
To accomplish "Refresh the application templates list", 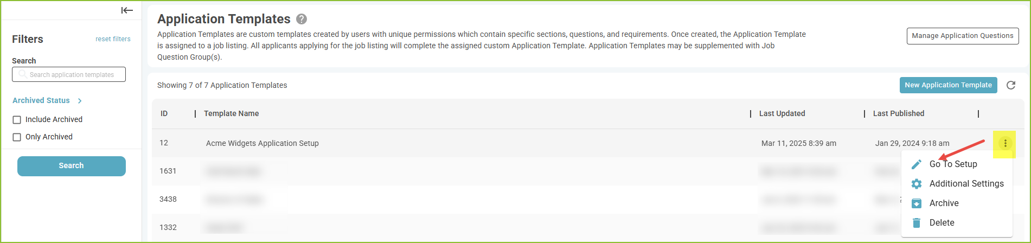I will click(1011, 85).
